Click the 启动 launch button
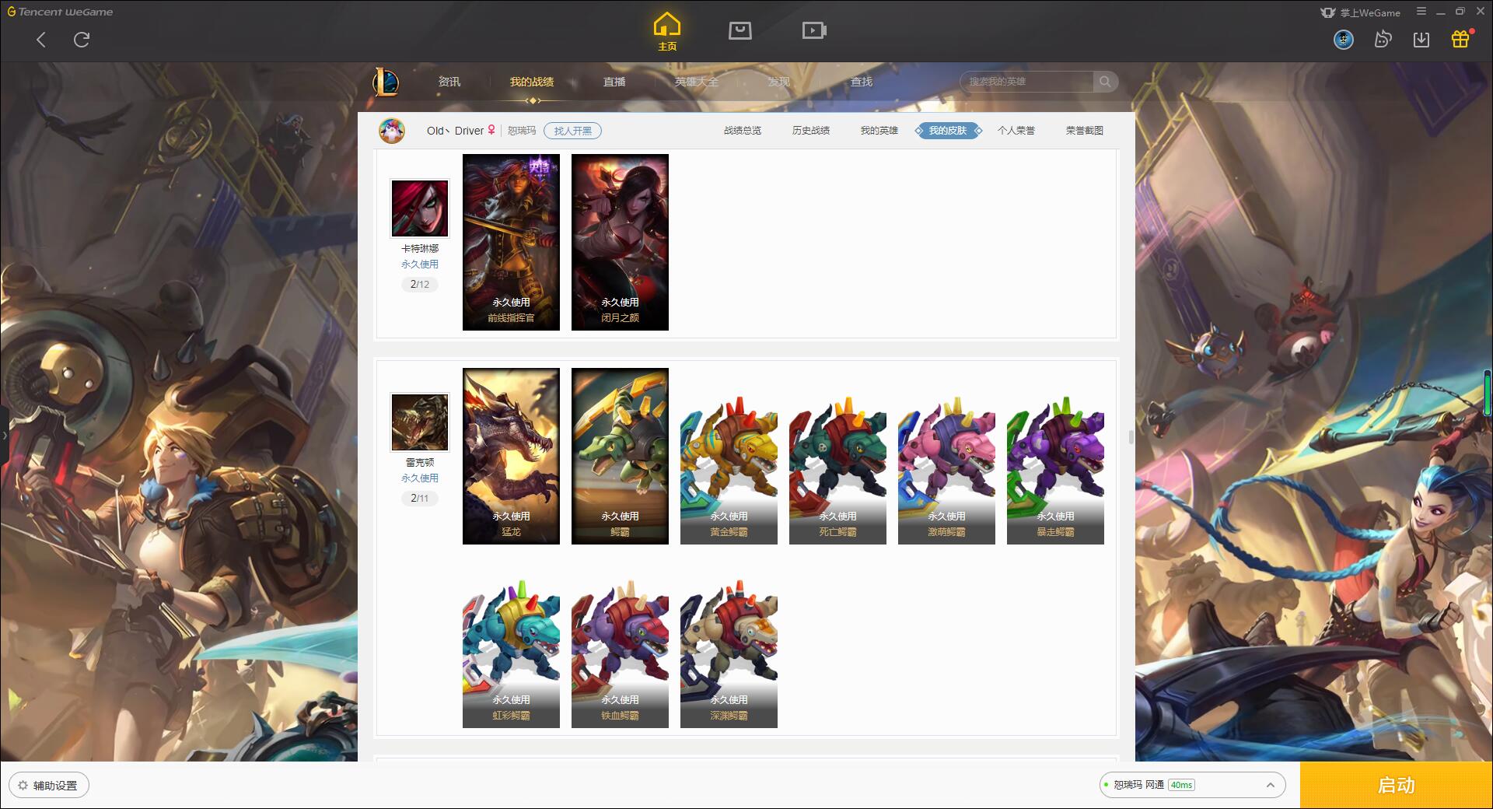This screenshot has height=809, width=1493. tap(1397, 786)
